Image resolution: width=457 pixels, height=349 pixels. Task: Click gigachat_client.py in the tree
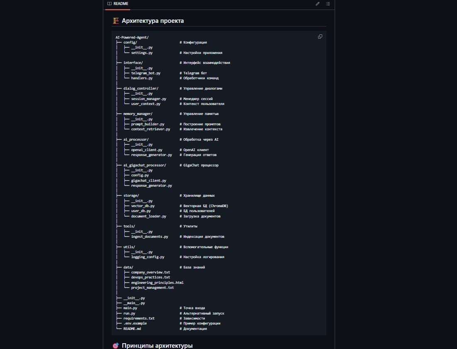click(x=148, y=181)
